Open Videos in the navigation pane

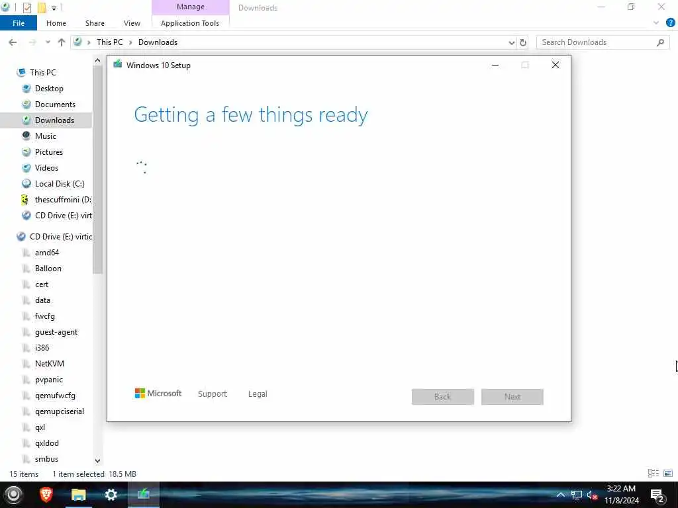click(46, 168)
